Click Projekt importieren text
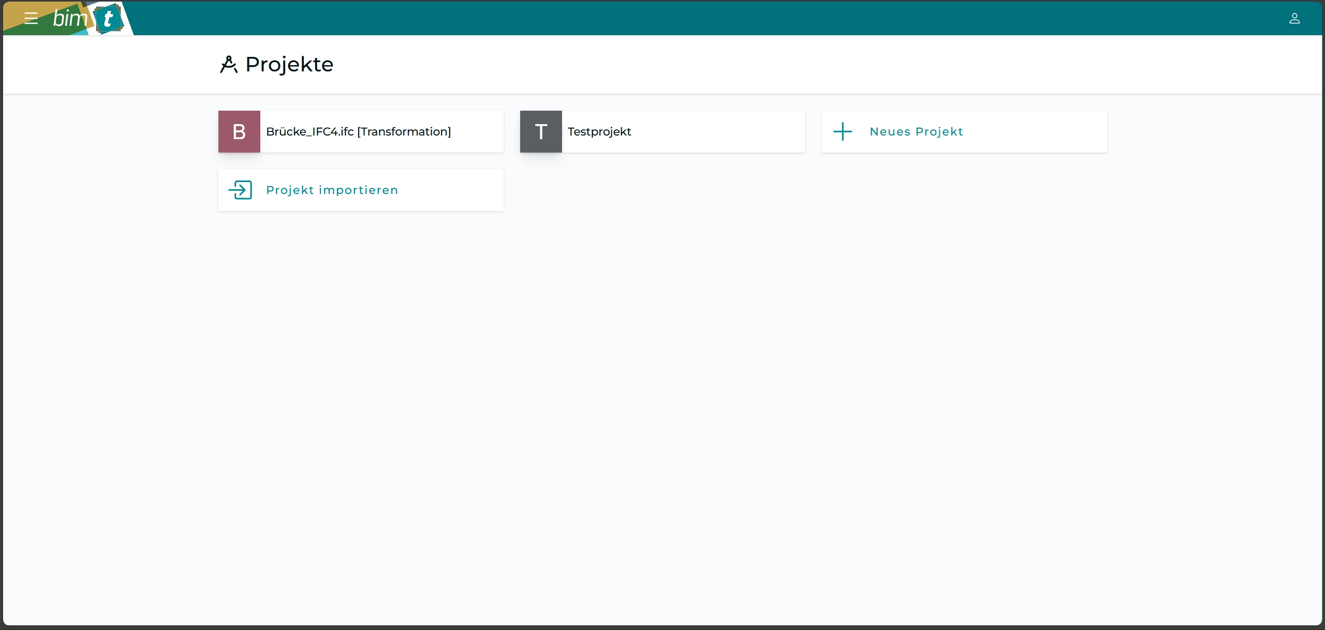Screen dimensions: 1325x630 click(x=332, y=190)
